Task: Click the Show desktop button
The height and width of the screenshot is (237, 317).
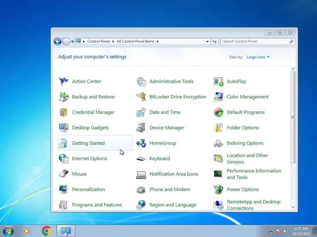Action: click(x=315, y=231)
